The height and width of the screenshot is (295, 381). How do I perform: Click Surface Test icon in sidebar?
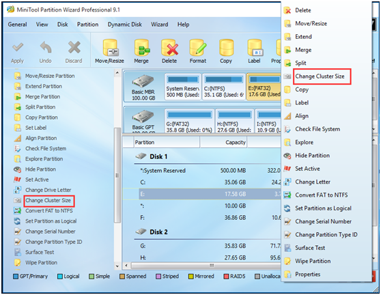[x=18, y=252]
